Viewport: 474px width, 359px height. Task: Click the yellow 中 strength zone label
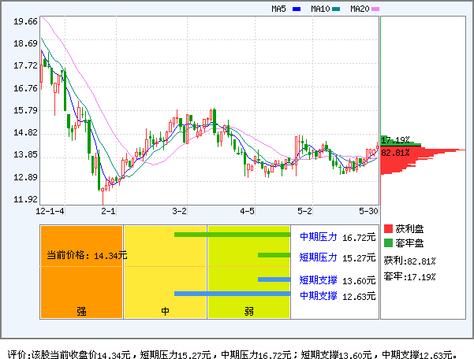tap(166, 311)
